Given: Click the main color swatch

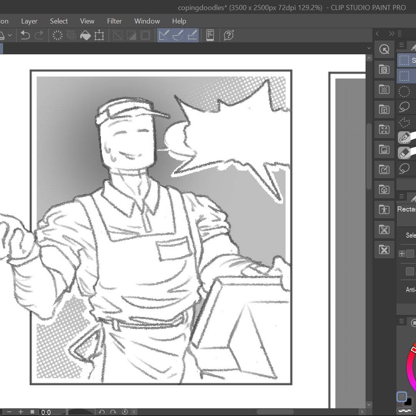Looking at the screenshot, I should (x=402, y=397).
